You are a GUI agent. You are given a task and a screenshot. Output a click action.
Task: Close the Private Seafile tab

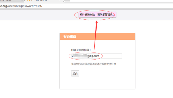tap(60, 0)
